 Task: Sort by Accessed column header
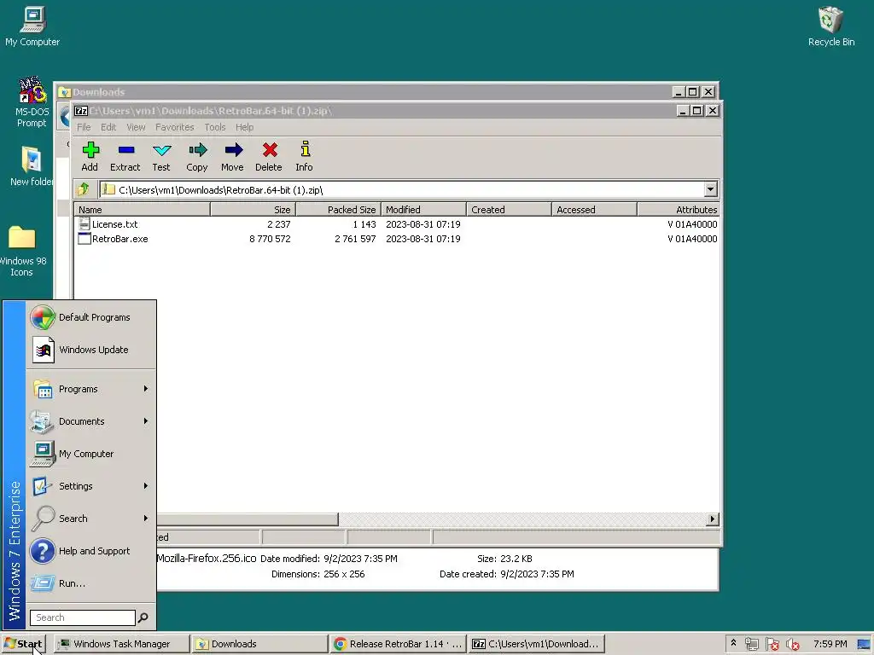click(x=594, y=210)
